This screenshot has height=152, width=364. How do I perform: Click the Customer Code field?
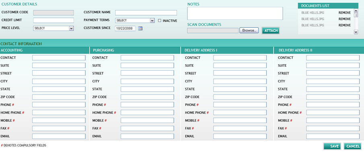[x=53, y=12]
